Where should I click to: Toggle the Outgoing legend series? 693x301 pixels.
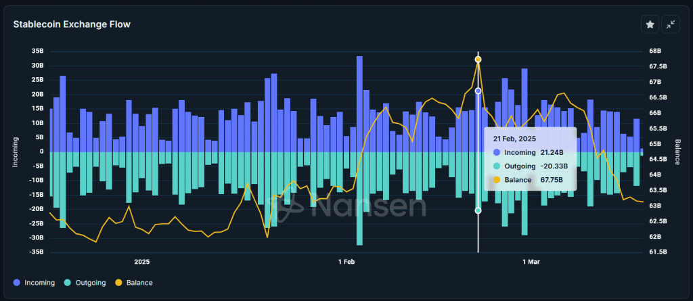(x=85, y=283)
